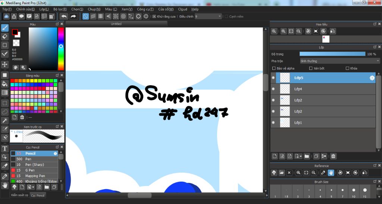The image size is (382, 204).
Task: Open the Tệp menu
Action: pyautogui.click(x=7, y=9)
